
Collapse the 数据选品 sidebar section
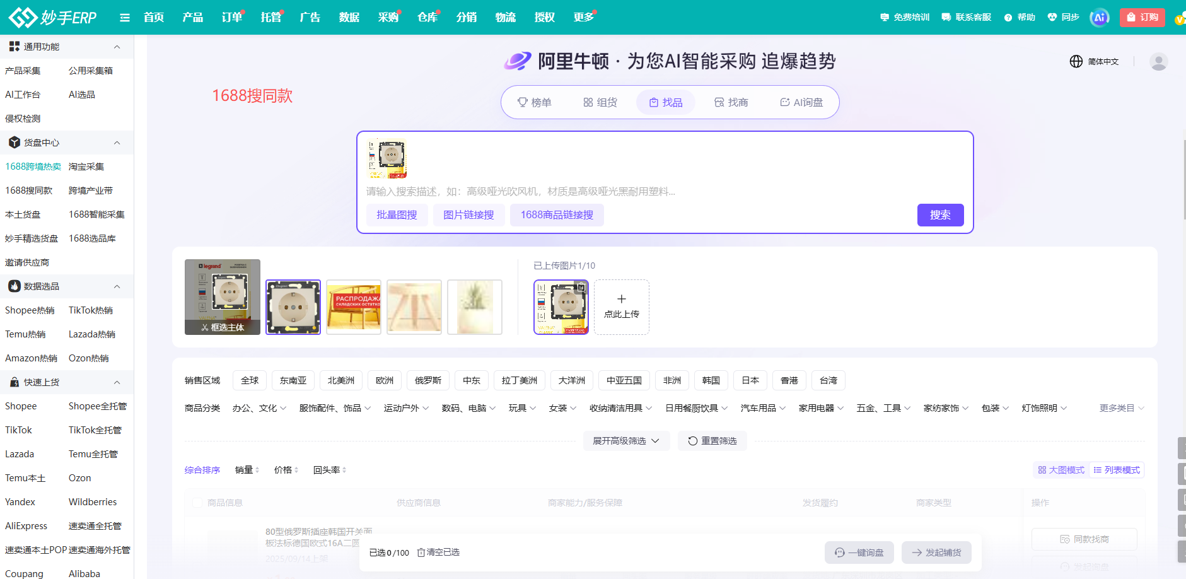click(x=117, y=286)
